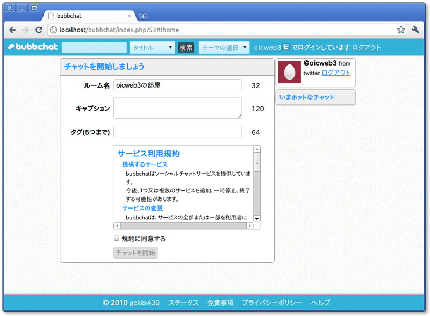Bookmark the page with the star icon
The image size is (430, 316).
tap(400, 30)
